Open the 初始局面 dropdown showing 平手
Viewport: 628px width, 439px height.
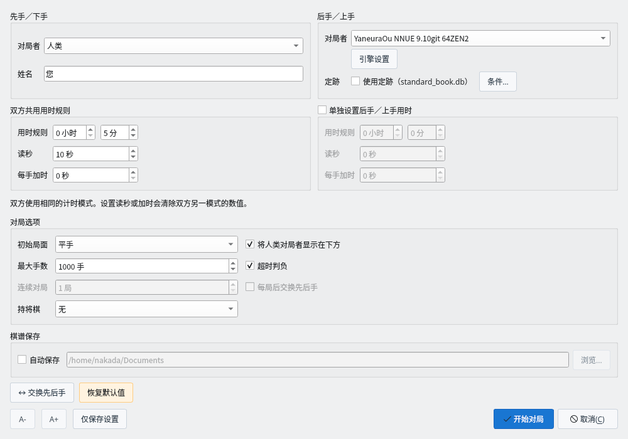(x=146, y=245)
